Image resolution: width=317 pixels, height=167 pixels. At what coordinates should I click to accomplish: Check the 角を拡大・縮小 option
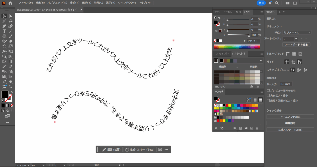pos(268,95)
